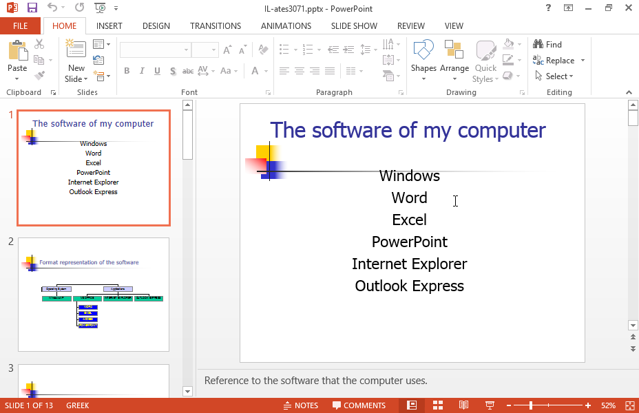Click zoom percentage 52%

point(608,405)
